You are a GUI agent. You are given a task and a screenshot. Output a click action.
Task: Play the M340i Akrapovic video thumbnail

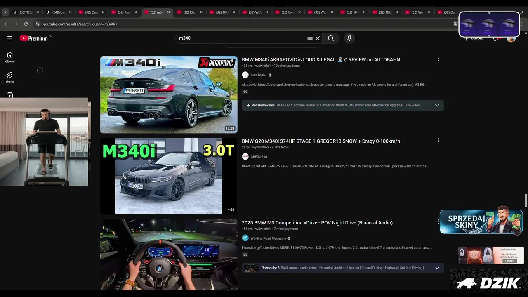click(x=169, y=94)
